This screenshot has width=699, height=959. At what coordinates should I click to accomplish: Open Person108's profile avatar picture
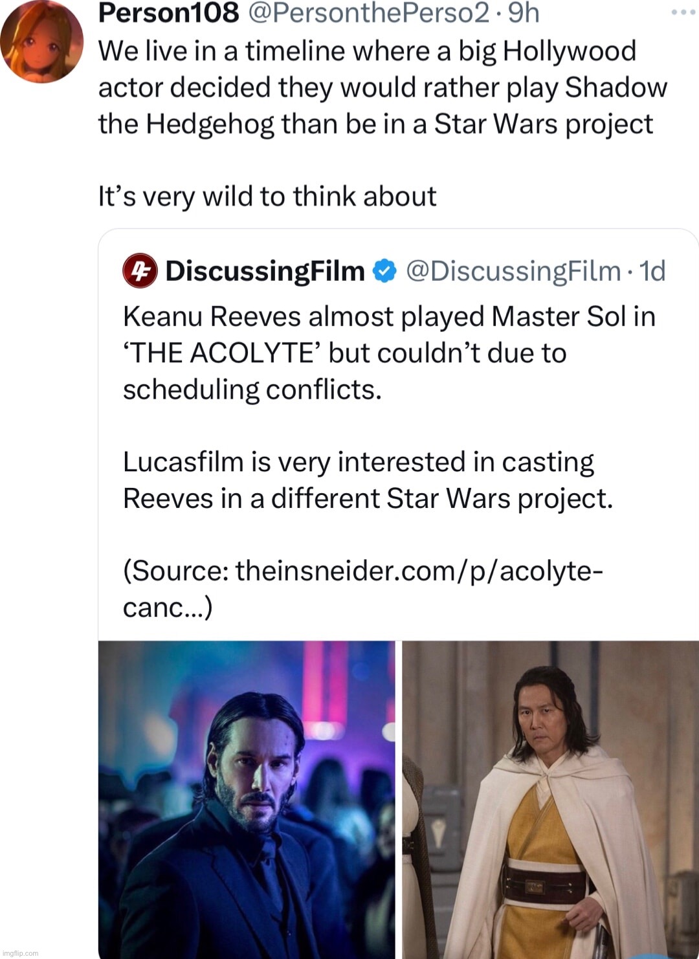[41, 43]
